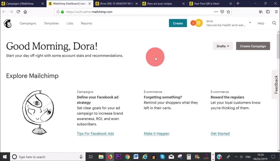This screenshot has width=280, height=161.
Task: Click the Windows Start button
Action: pyautogui.click(x=4, y=157)
